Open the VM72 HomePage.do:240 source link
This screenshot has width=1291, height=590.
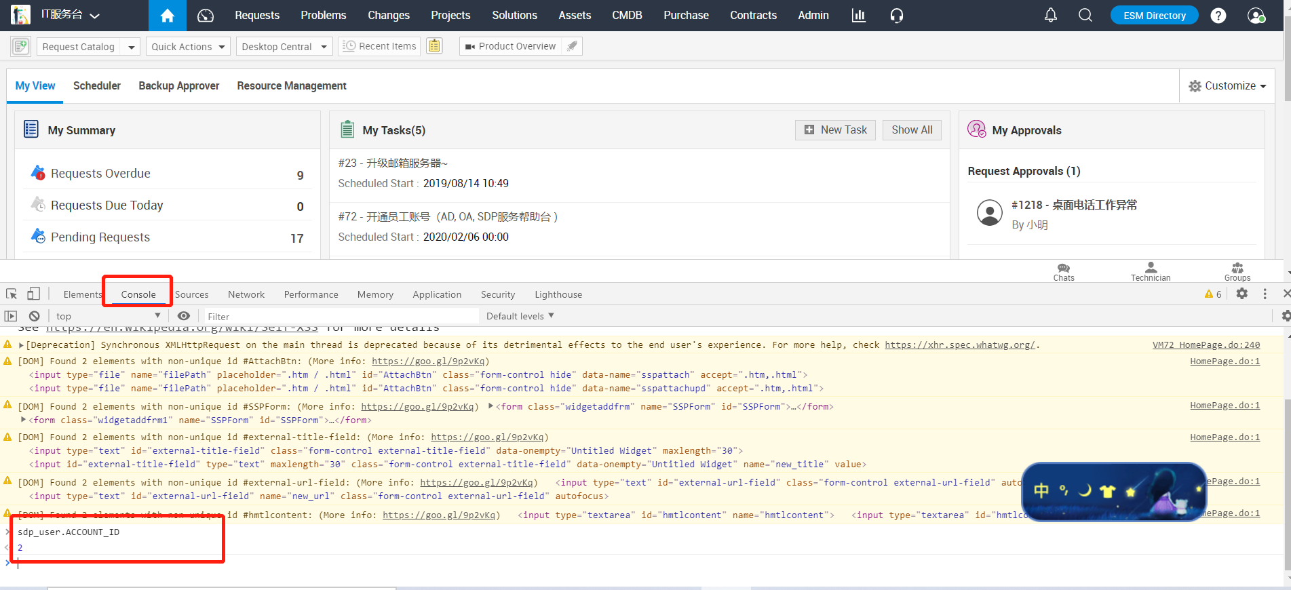click(x=1206, y=345)
